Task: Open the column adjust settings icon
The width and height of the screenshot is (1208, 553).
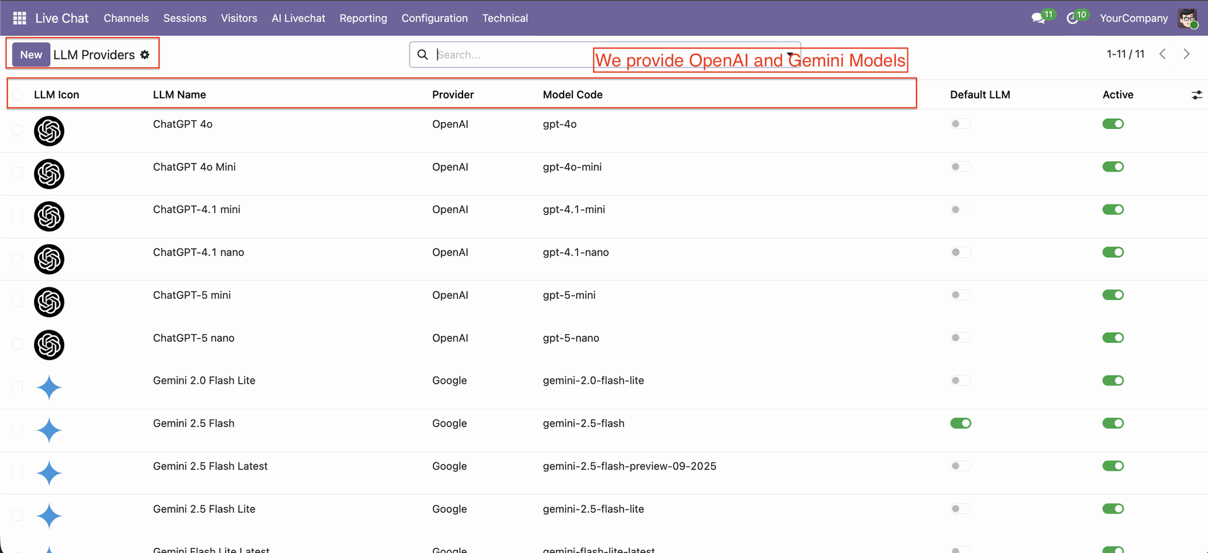Action: (1196, 95)
